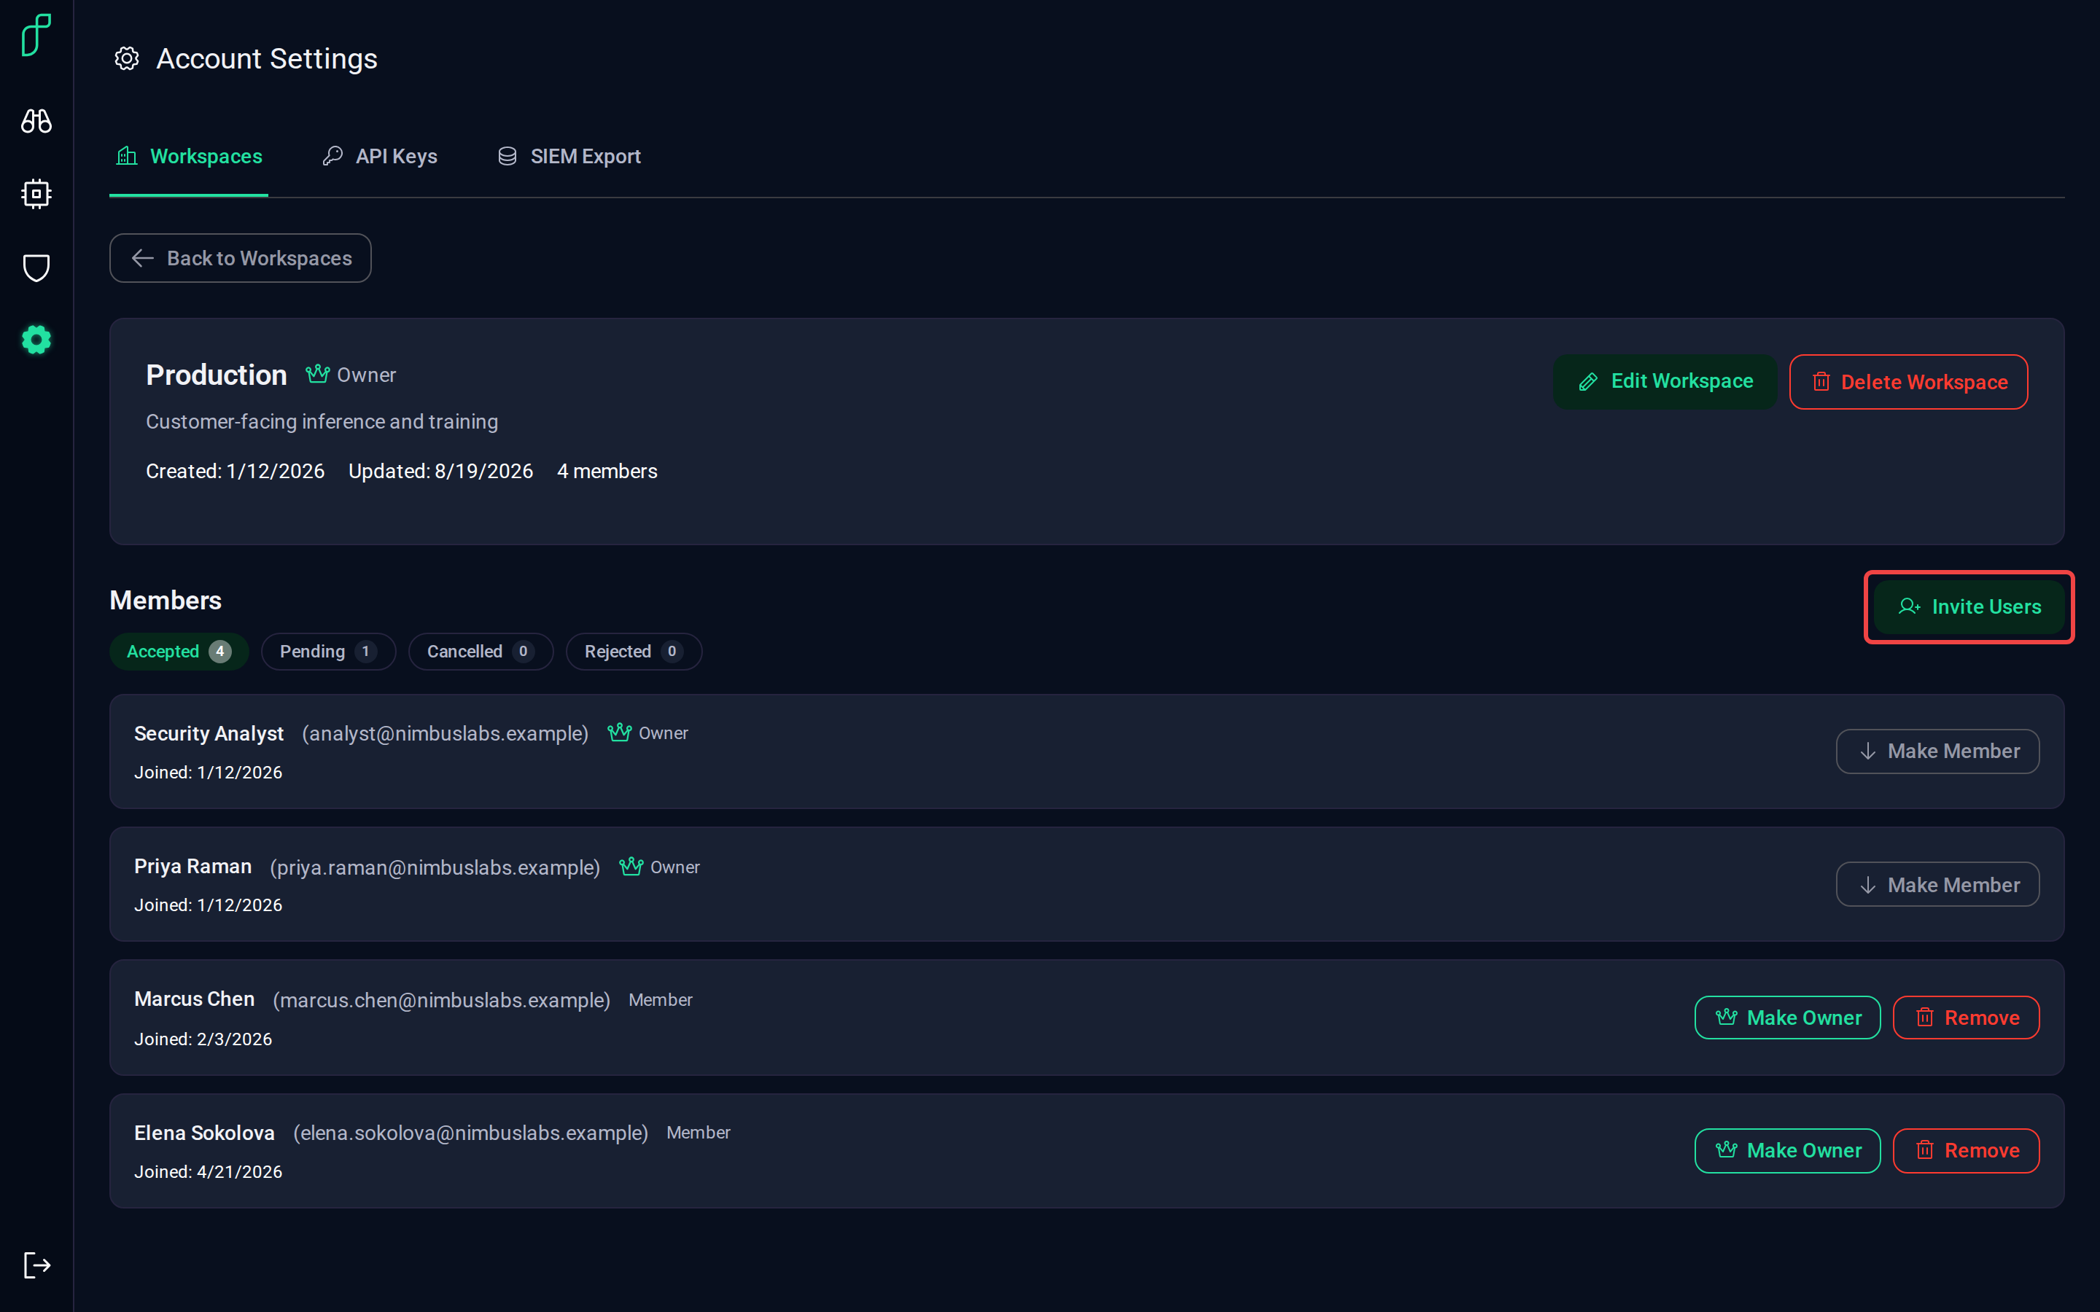
Task: Click email analyst@nimbuslabs.example
Action: click(x=446, y=734)
